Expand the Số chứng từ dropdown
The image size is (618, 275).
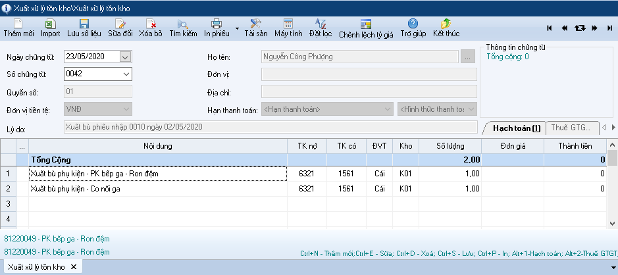point(126,74)
